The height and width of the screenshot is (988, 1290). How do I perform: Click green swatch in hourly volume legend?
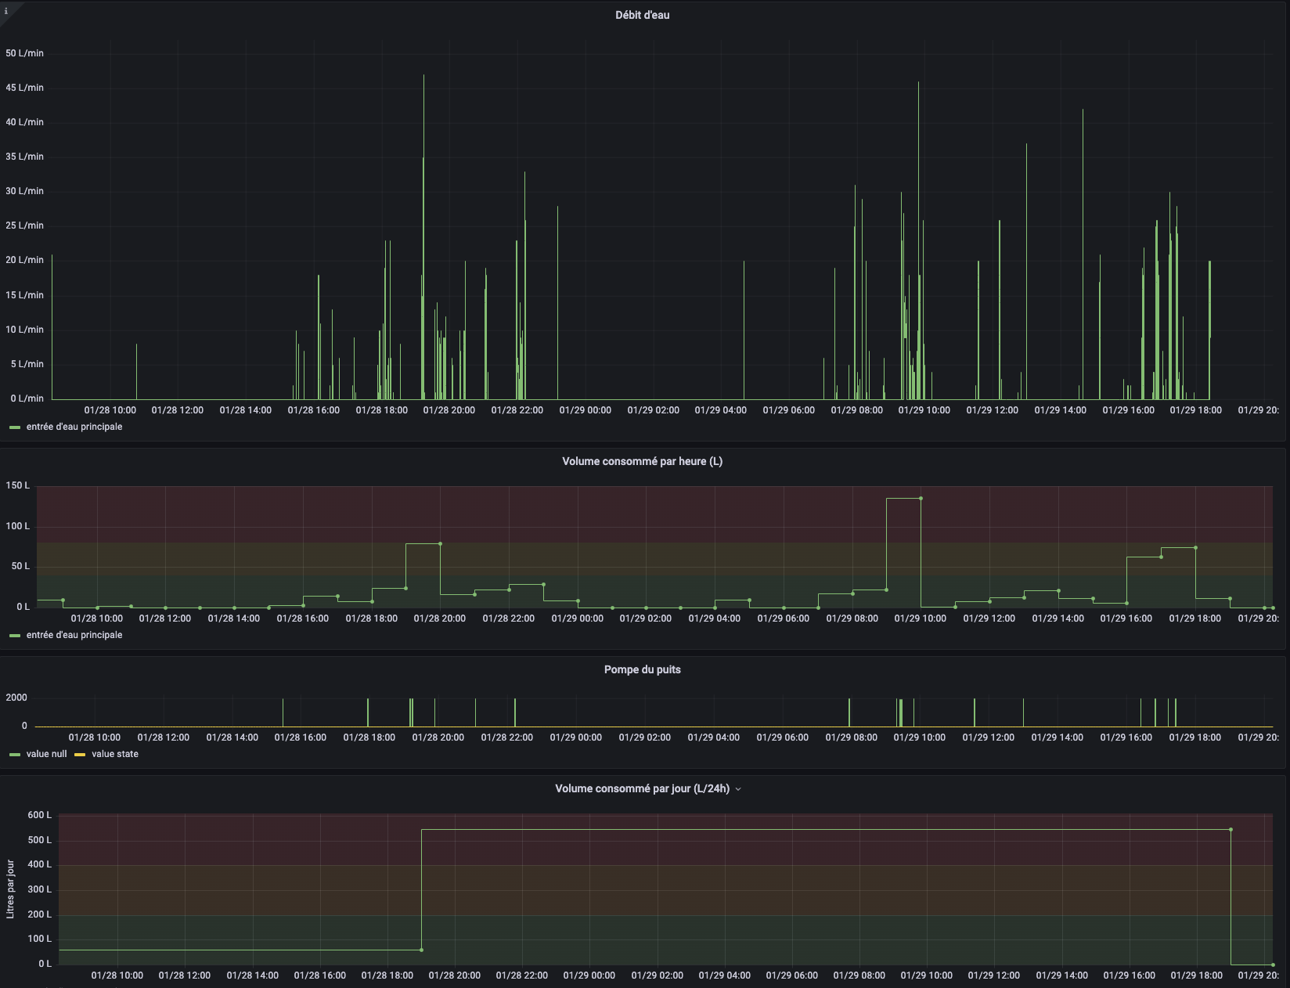15,636
